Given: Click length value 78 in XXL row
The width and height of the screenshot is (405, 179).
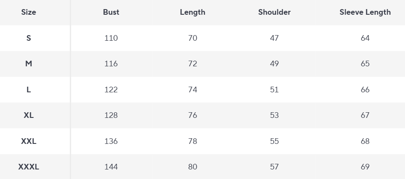Looking at the screenshot, I should point(192,141).
